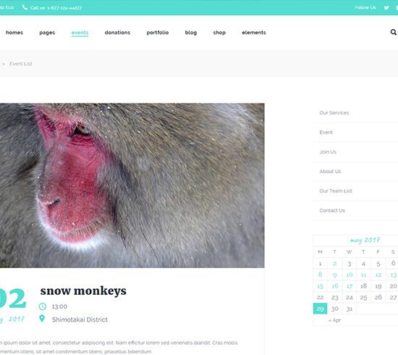Click the location pin by Shimotakai District

point(42,318)
